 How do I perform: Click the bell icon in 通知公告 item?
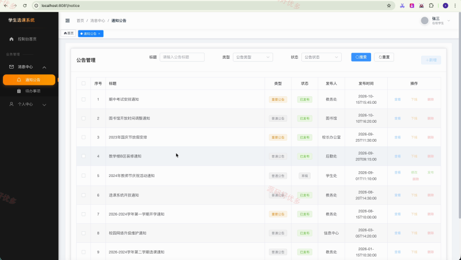[19, 80]
